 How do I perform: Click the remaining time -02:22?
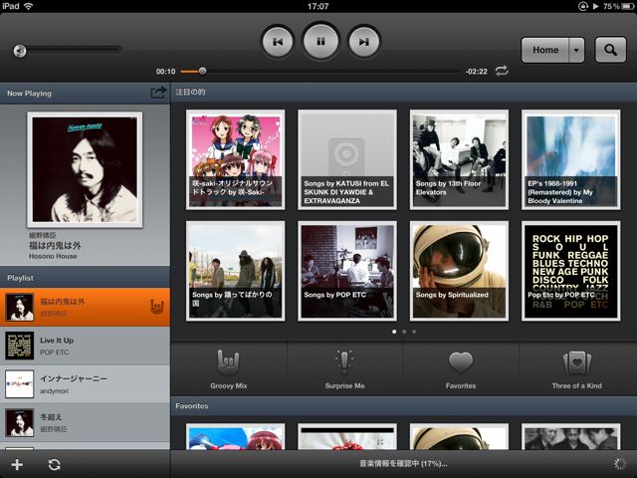477,72
